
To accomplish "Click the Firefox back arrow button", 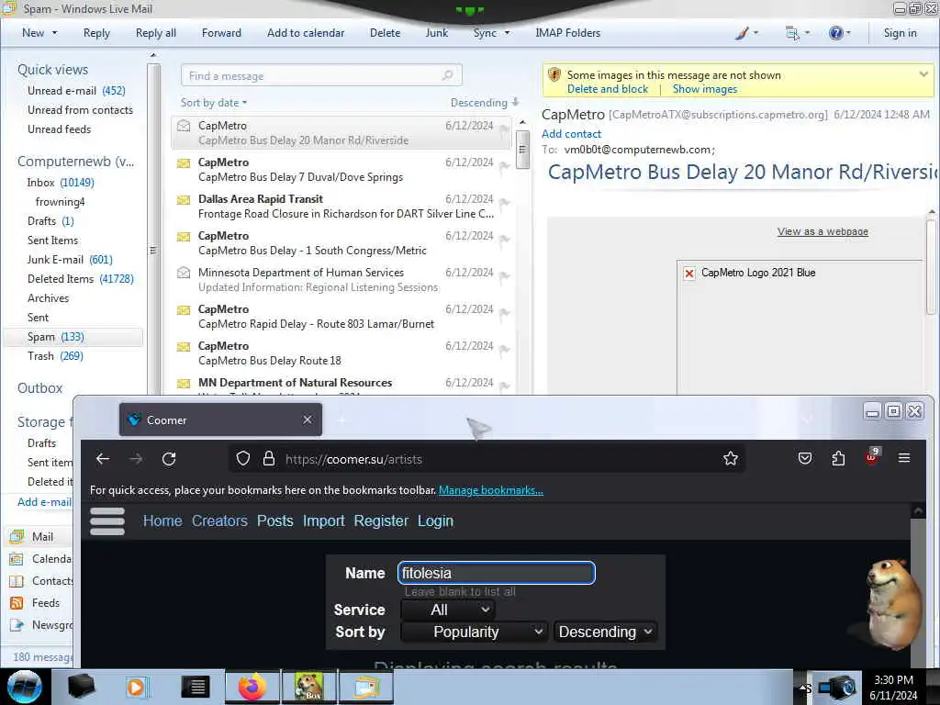I will (103, 459).
